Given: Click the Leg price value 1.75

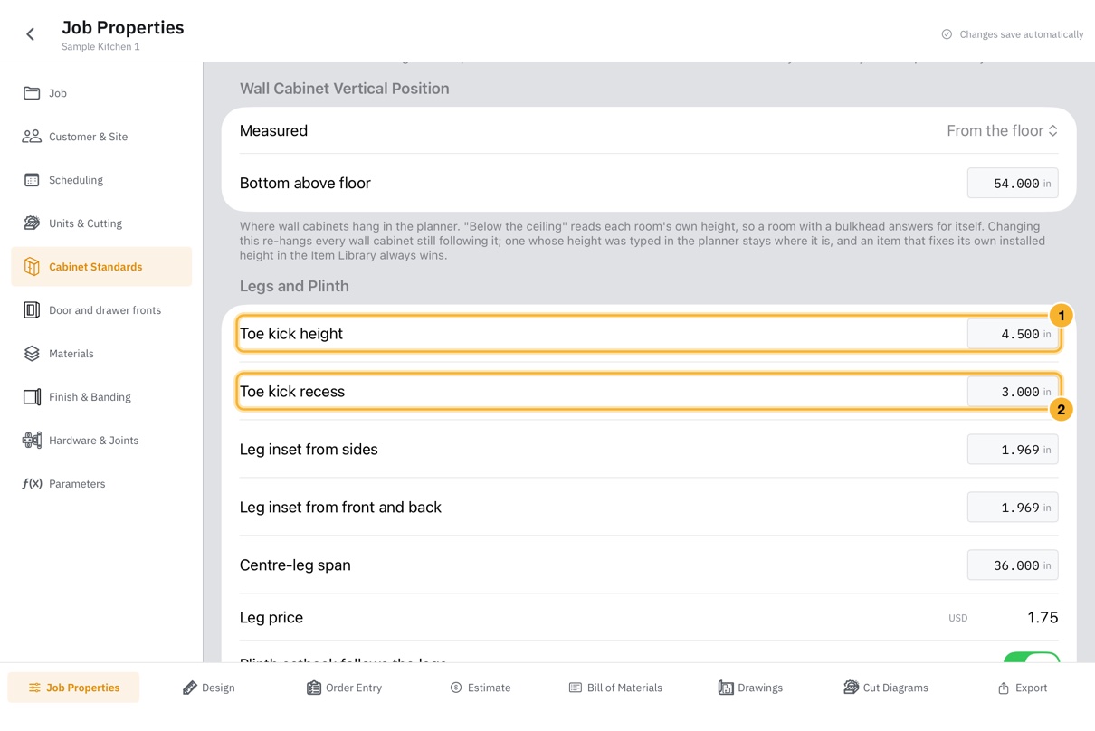Looking at the screenshot, I should pyautogui.click(x=1043, y=618).
